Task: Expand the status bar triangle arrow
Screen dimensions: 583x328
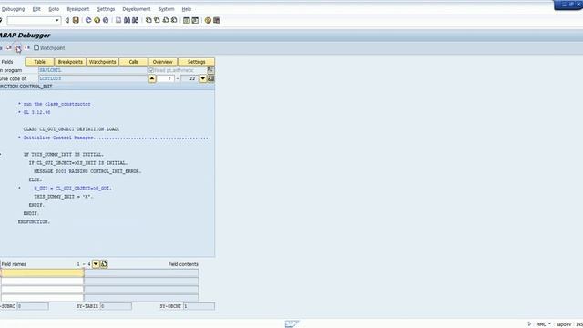Action: coord(529,324)
